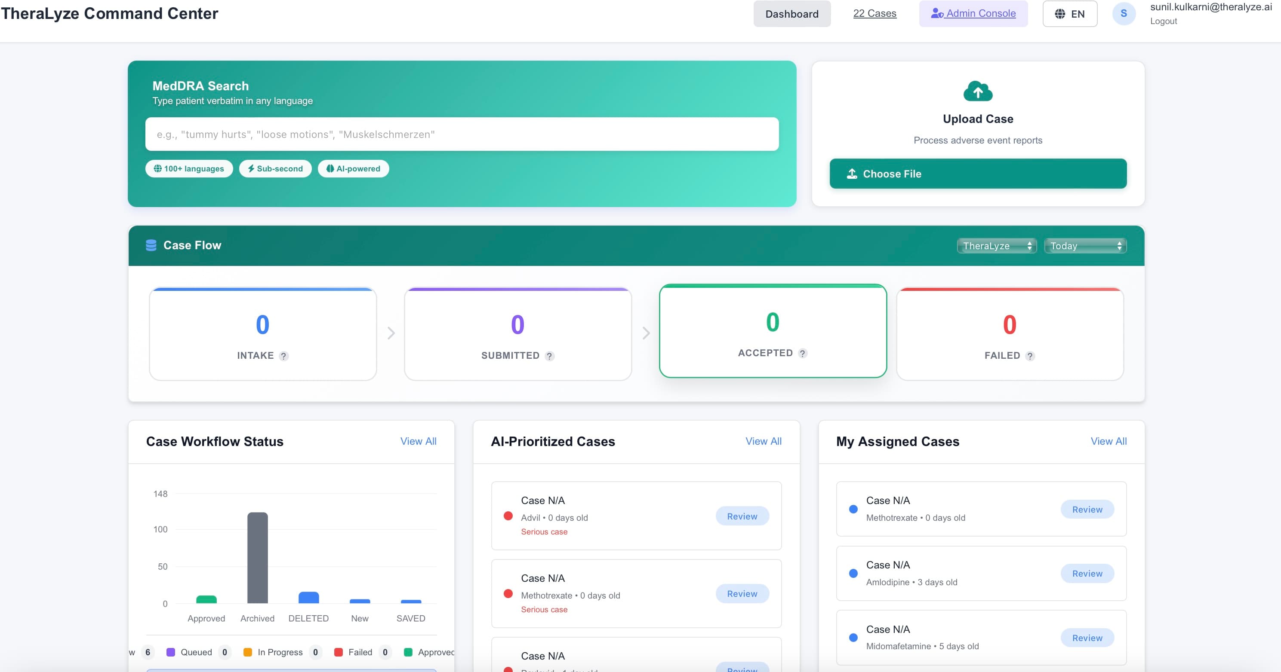Click the lightning icon on Sub-second

point(251,168)
